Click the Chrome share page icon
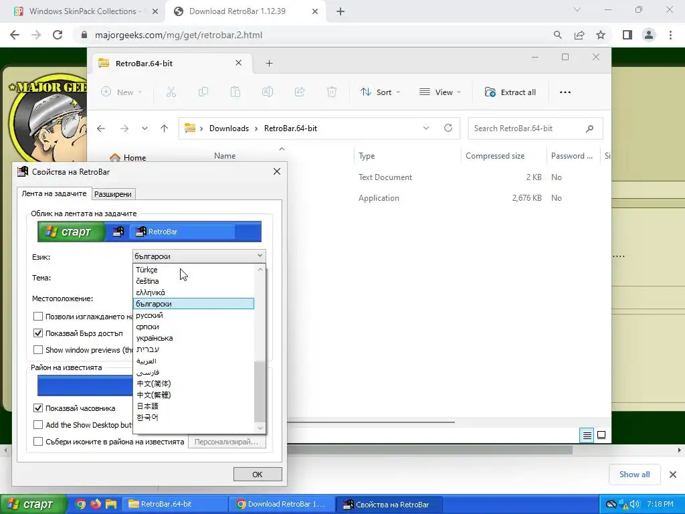 [579, 35]
